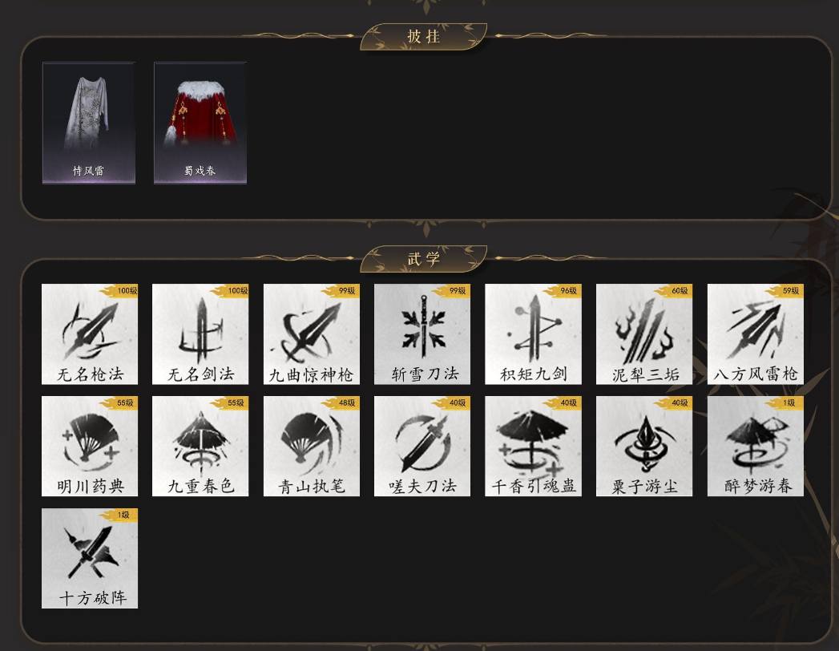
Task: Click the 嗟夫刀法 skill icon
Action: pos(422,446)
